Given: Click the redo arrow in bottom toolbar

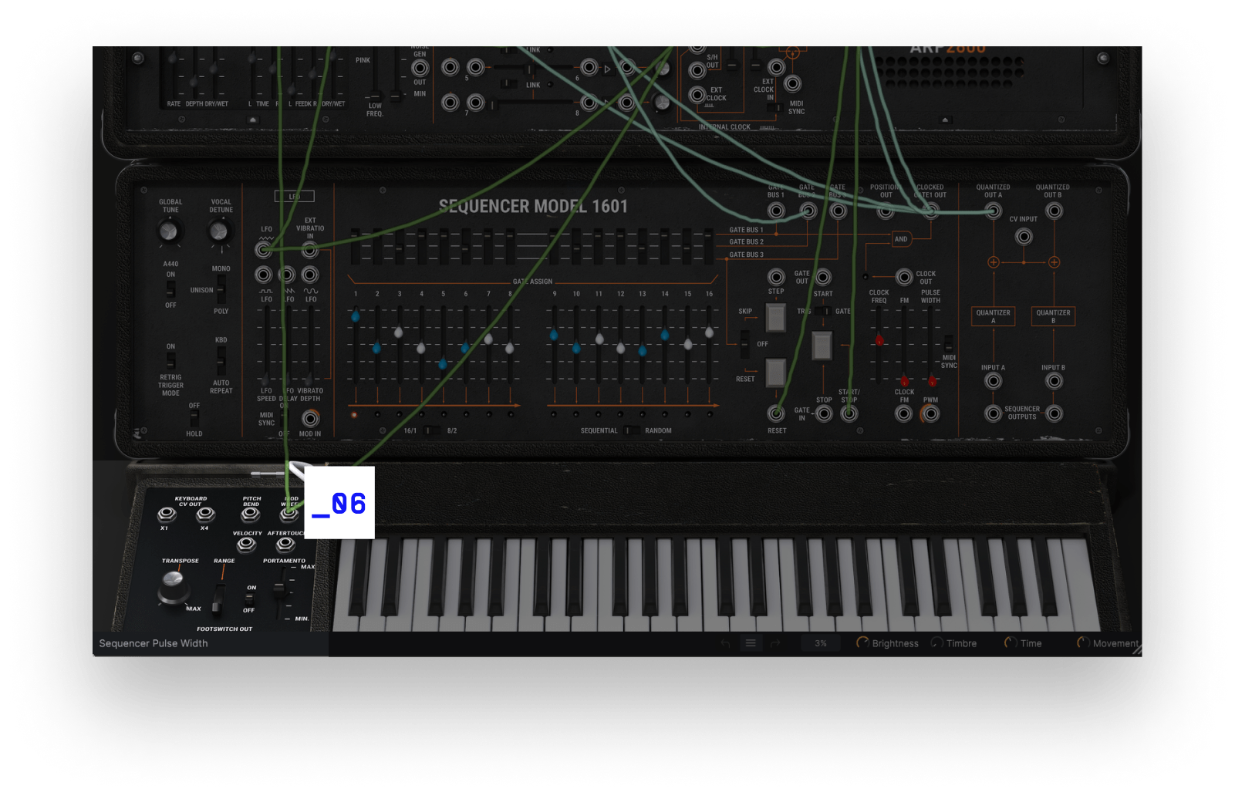Looking at the screenshot, I should coord(775,643).
